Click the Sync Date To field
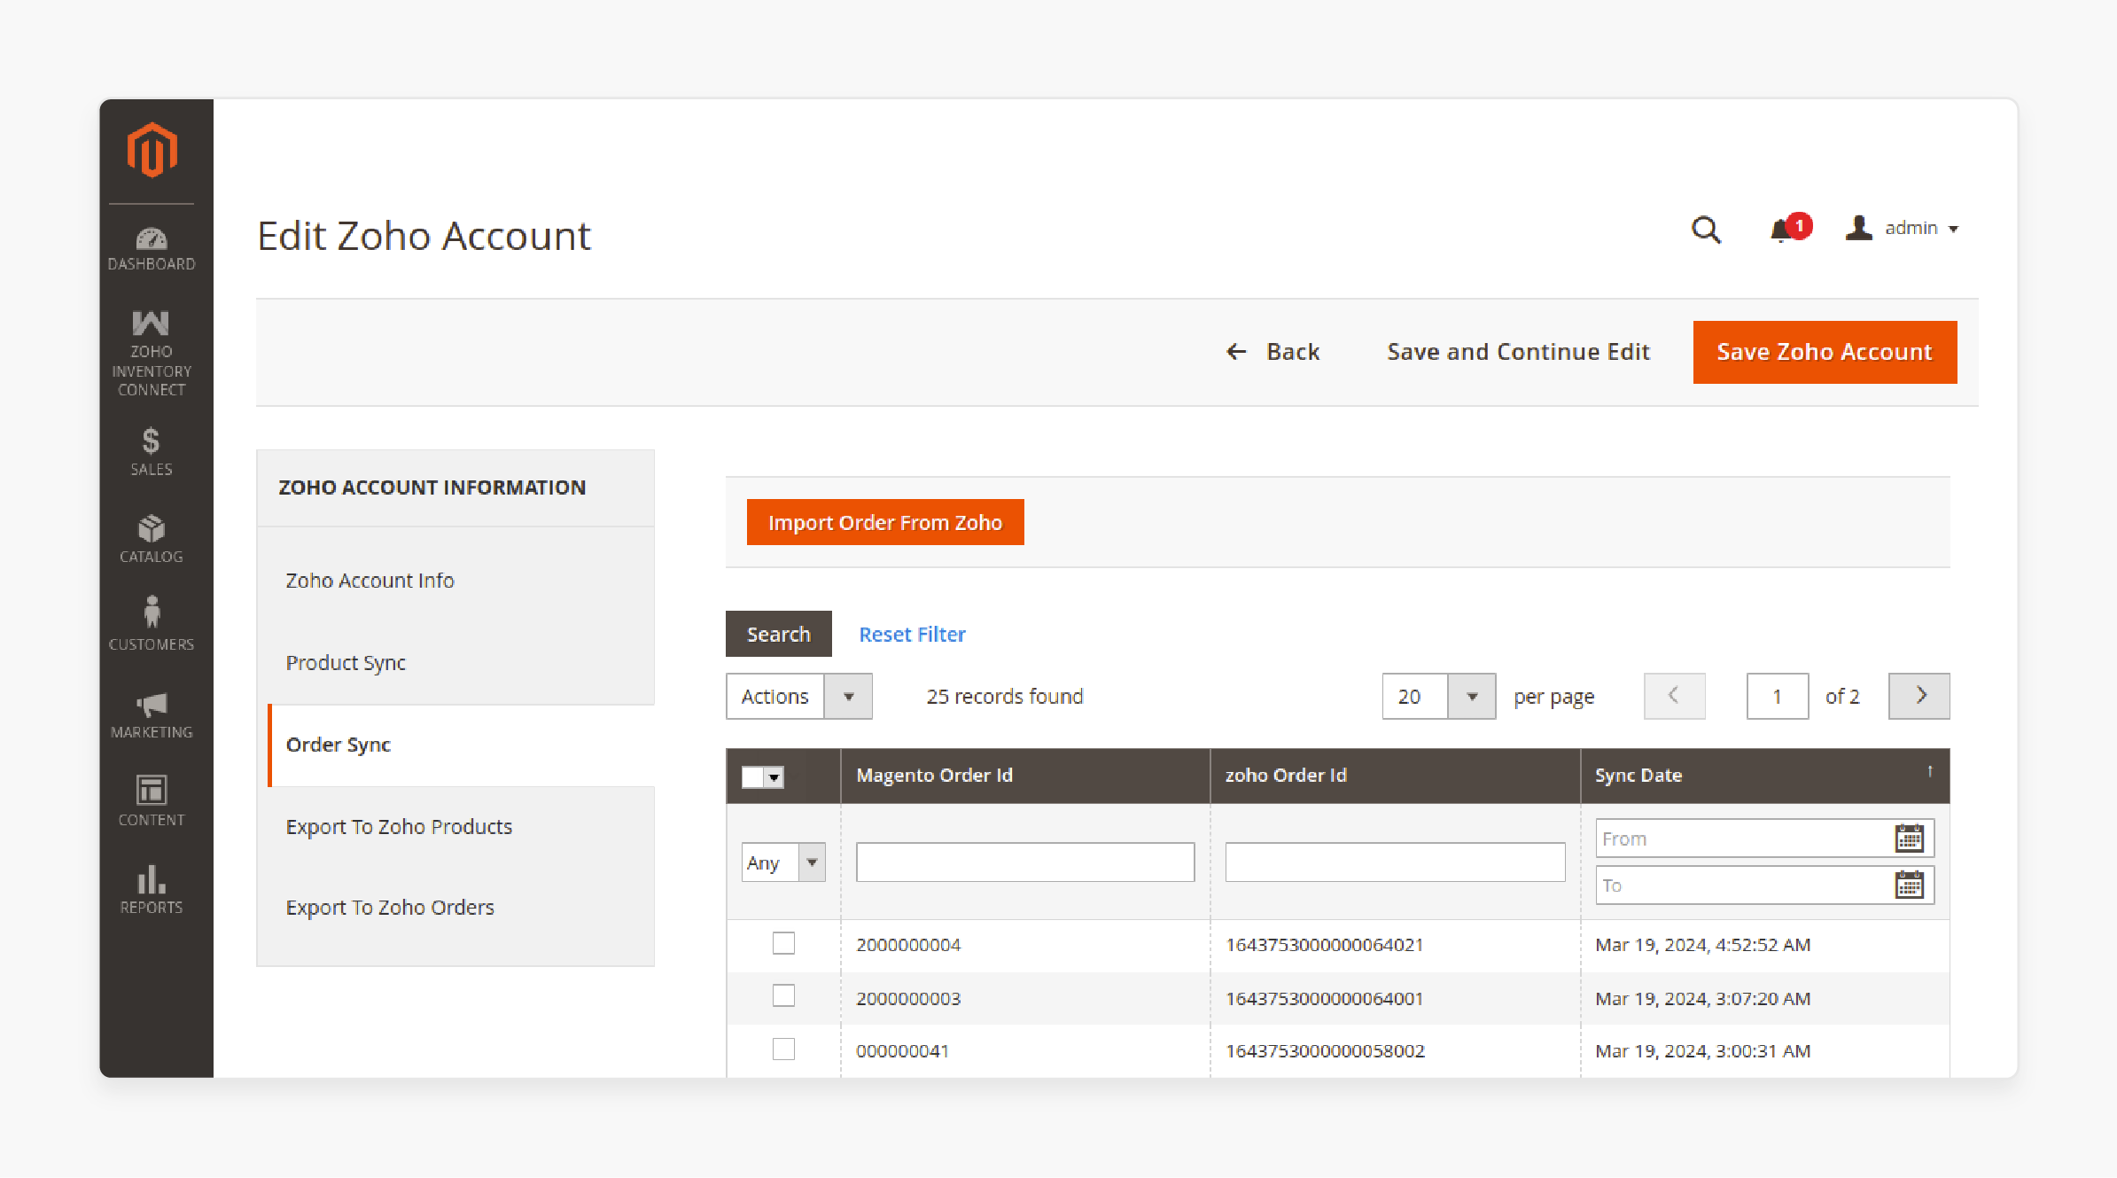Image resolution: width=2117 pixels, height=1178 pixels. pyautogui.click(x=1764, y=885)
